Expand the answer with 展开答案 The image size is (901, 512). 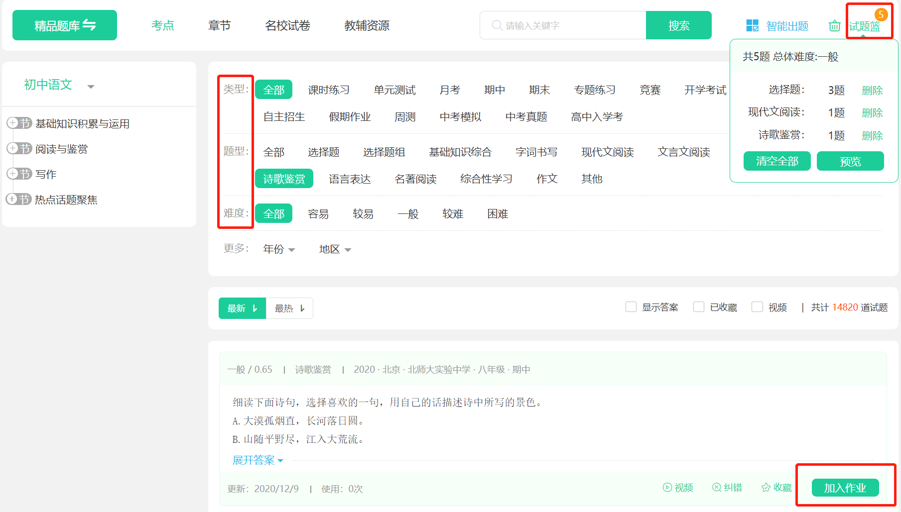tap(257, 460)
